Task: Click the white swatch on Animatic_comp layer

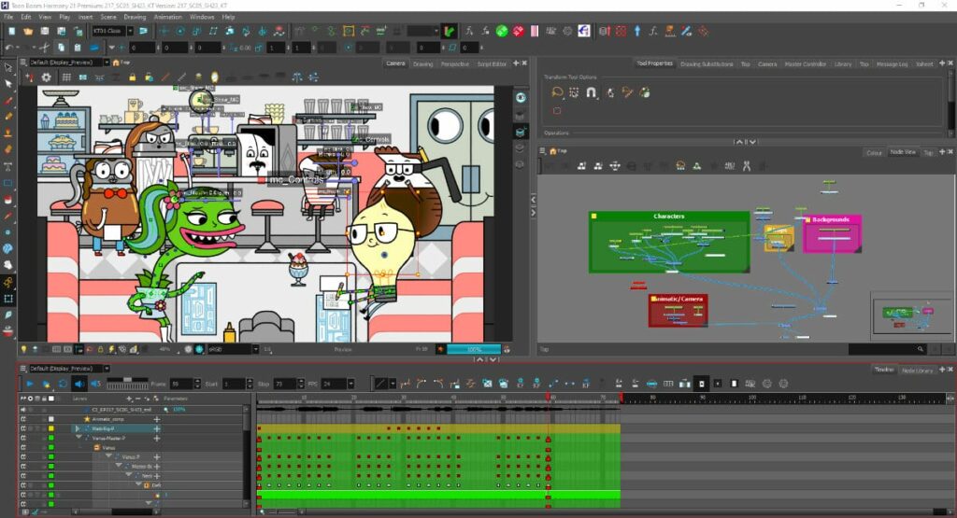Action: point(51,419)
